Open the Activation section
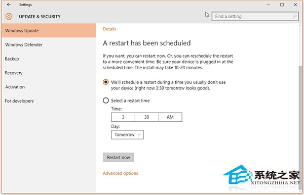The height and width of the screenshot is (195, 304). 49,87
